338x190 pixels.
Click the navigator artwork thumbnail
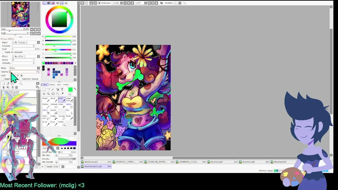point(20,14)
